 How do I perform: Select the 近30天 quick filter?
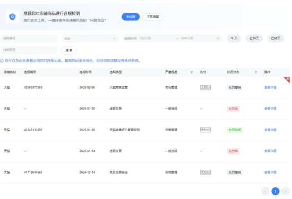(x=254, y=39)
